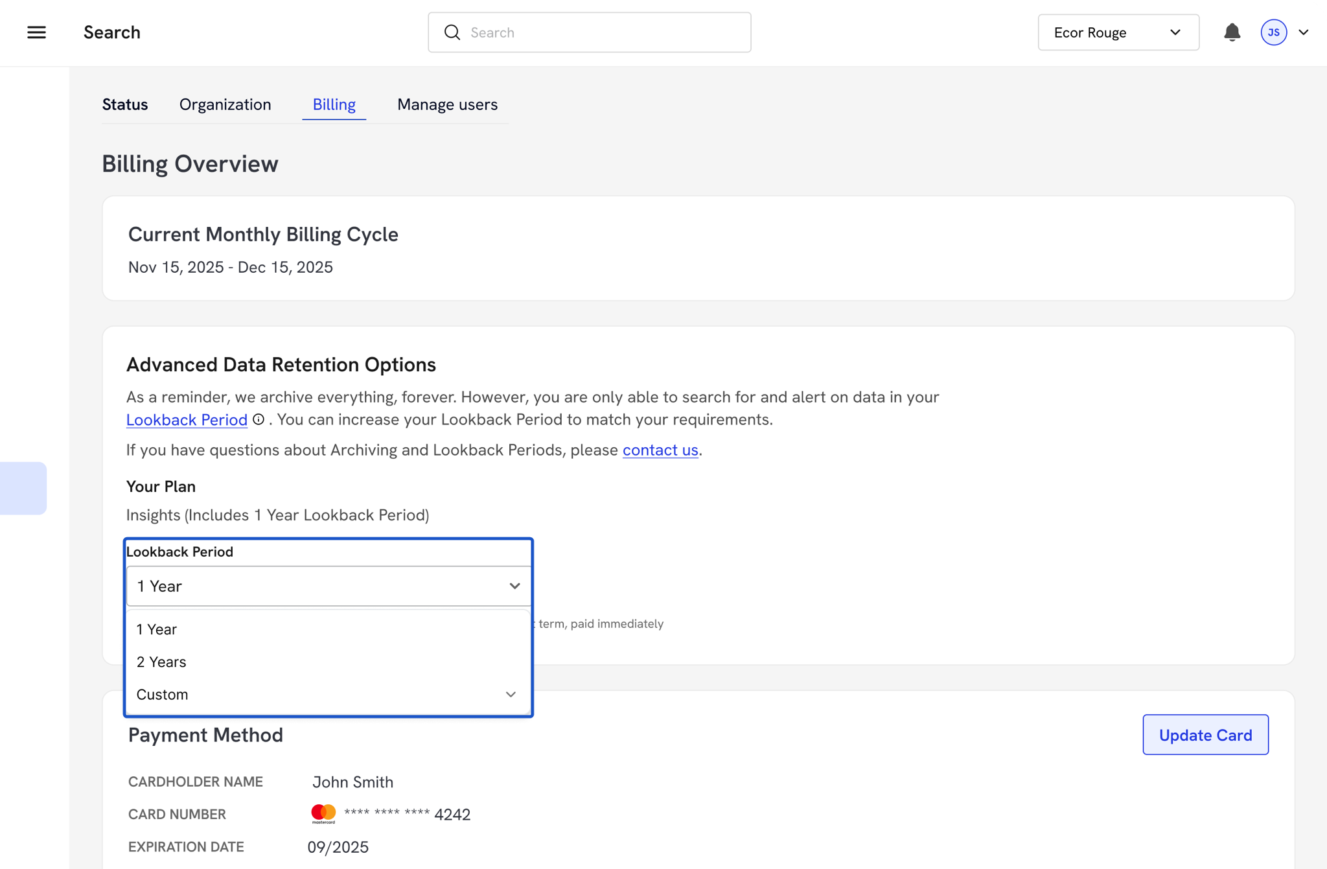
Task: Click the search magnifier icon
Action: tap(452, 32)
